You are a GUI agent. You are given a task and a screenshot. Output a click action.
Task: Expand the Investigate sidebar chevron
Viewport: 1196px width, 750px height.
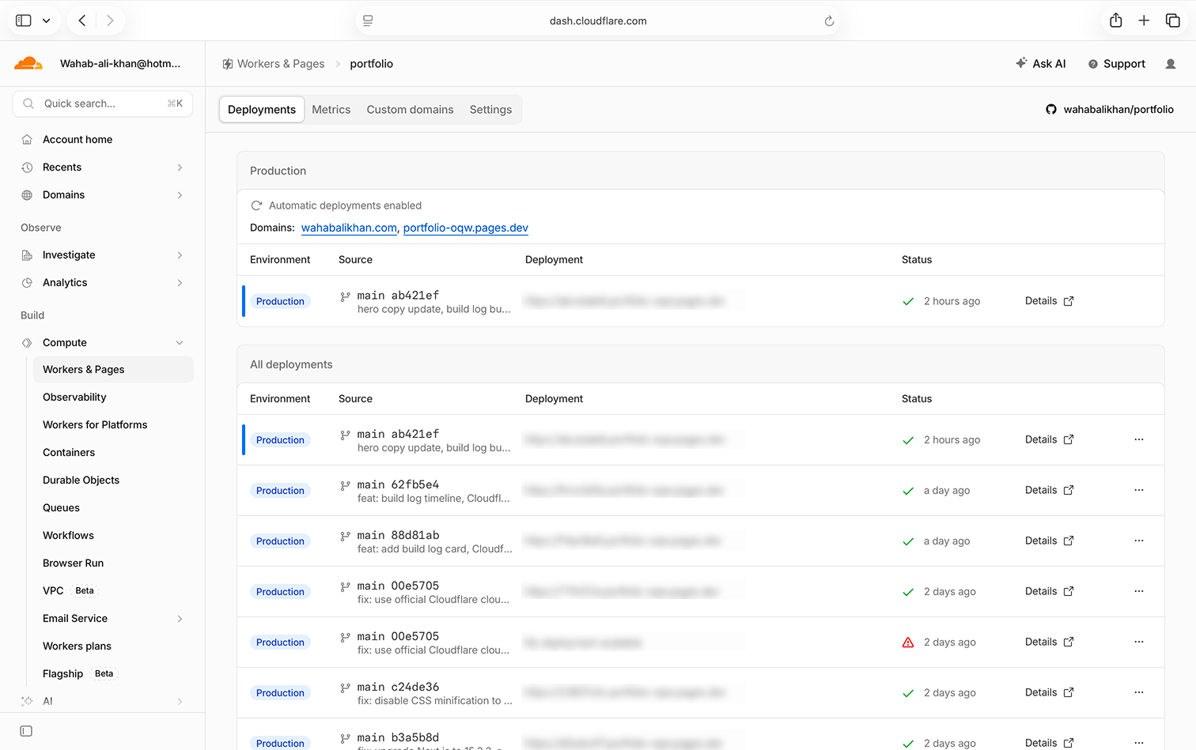click(180, 255)
